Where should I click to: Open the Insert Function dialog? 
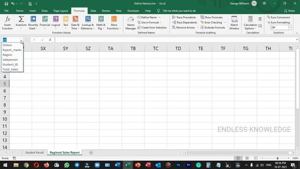point(7,23)
